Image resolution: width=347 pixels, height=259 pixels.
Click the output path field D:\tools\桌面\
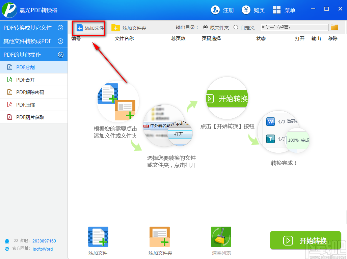pos(294,27)
